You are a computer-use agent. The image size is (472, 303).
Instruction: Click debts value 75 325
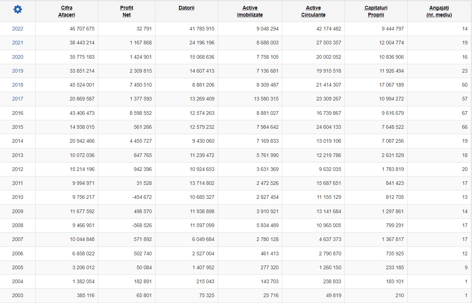click(206, 295)
